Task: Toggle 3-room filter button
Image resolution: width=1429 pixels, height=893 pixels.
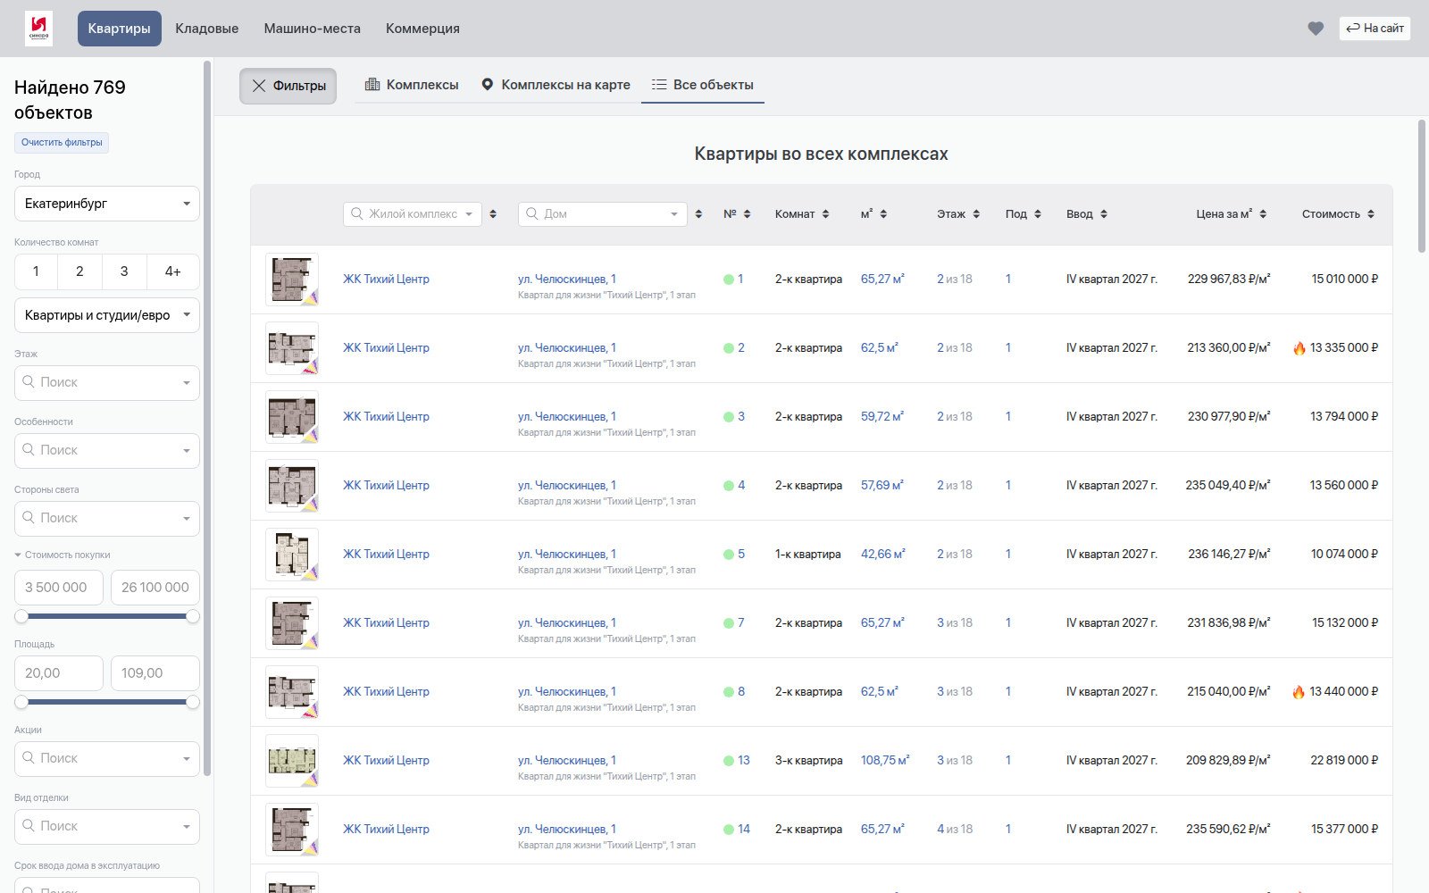Action: tap(124, 271)
